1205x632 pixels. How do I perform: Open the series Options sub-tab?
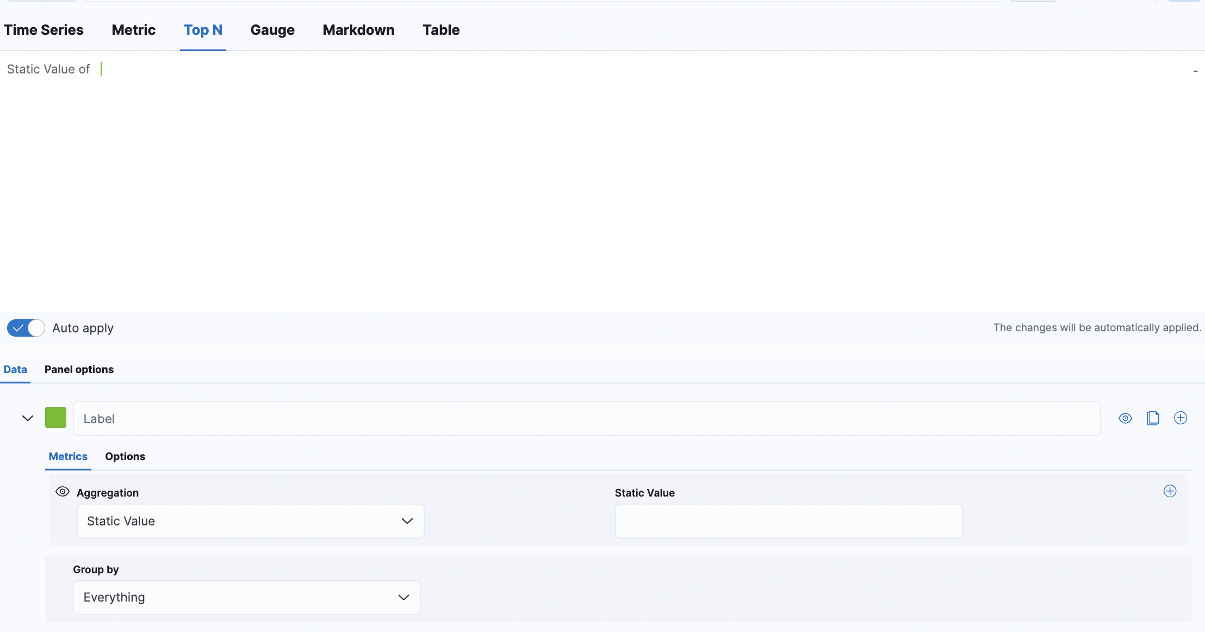(125, 456)
